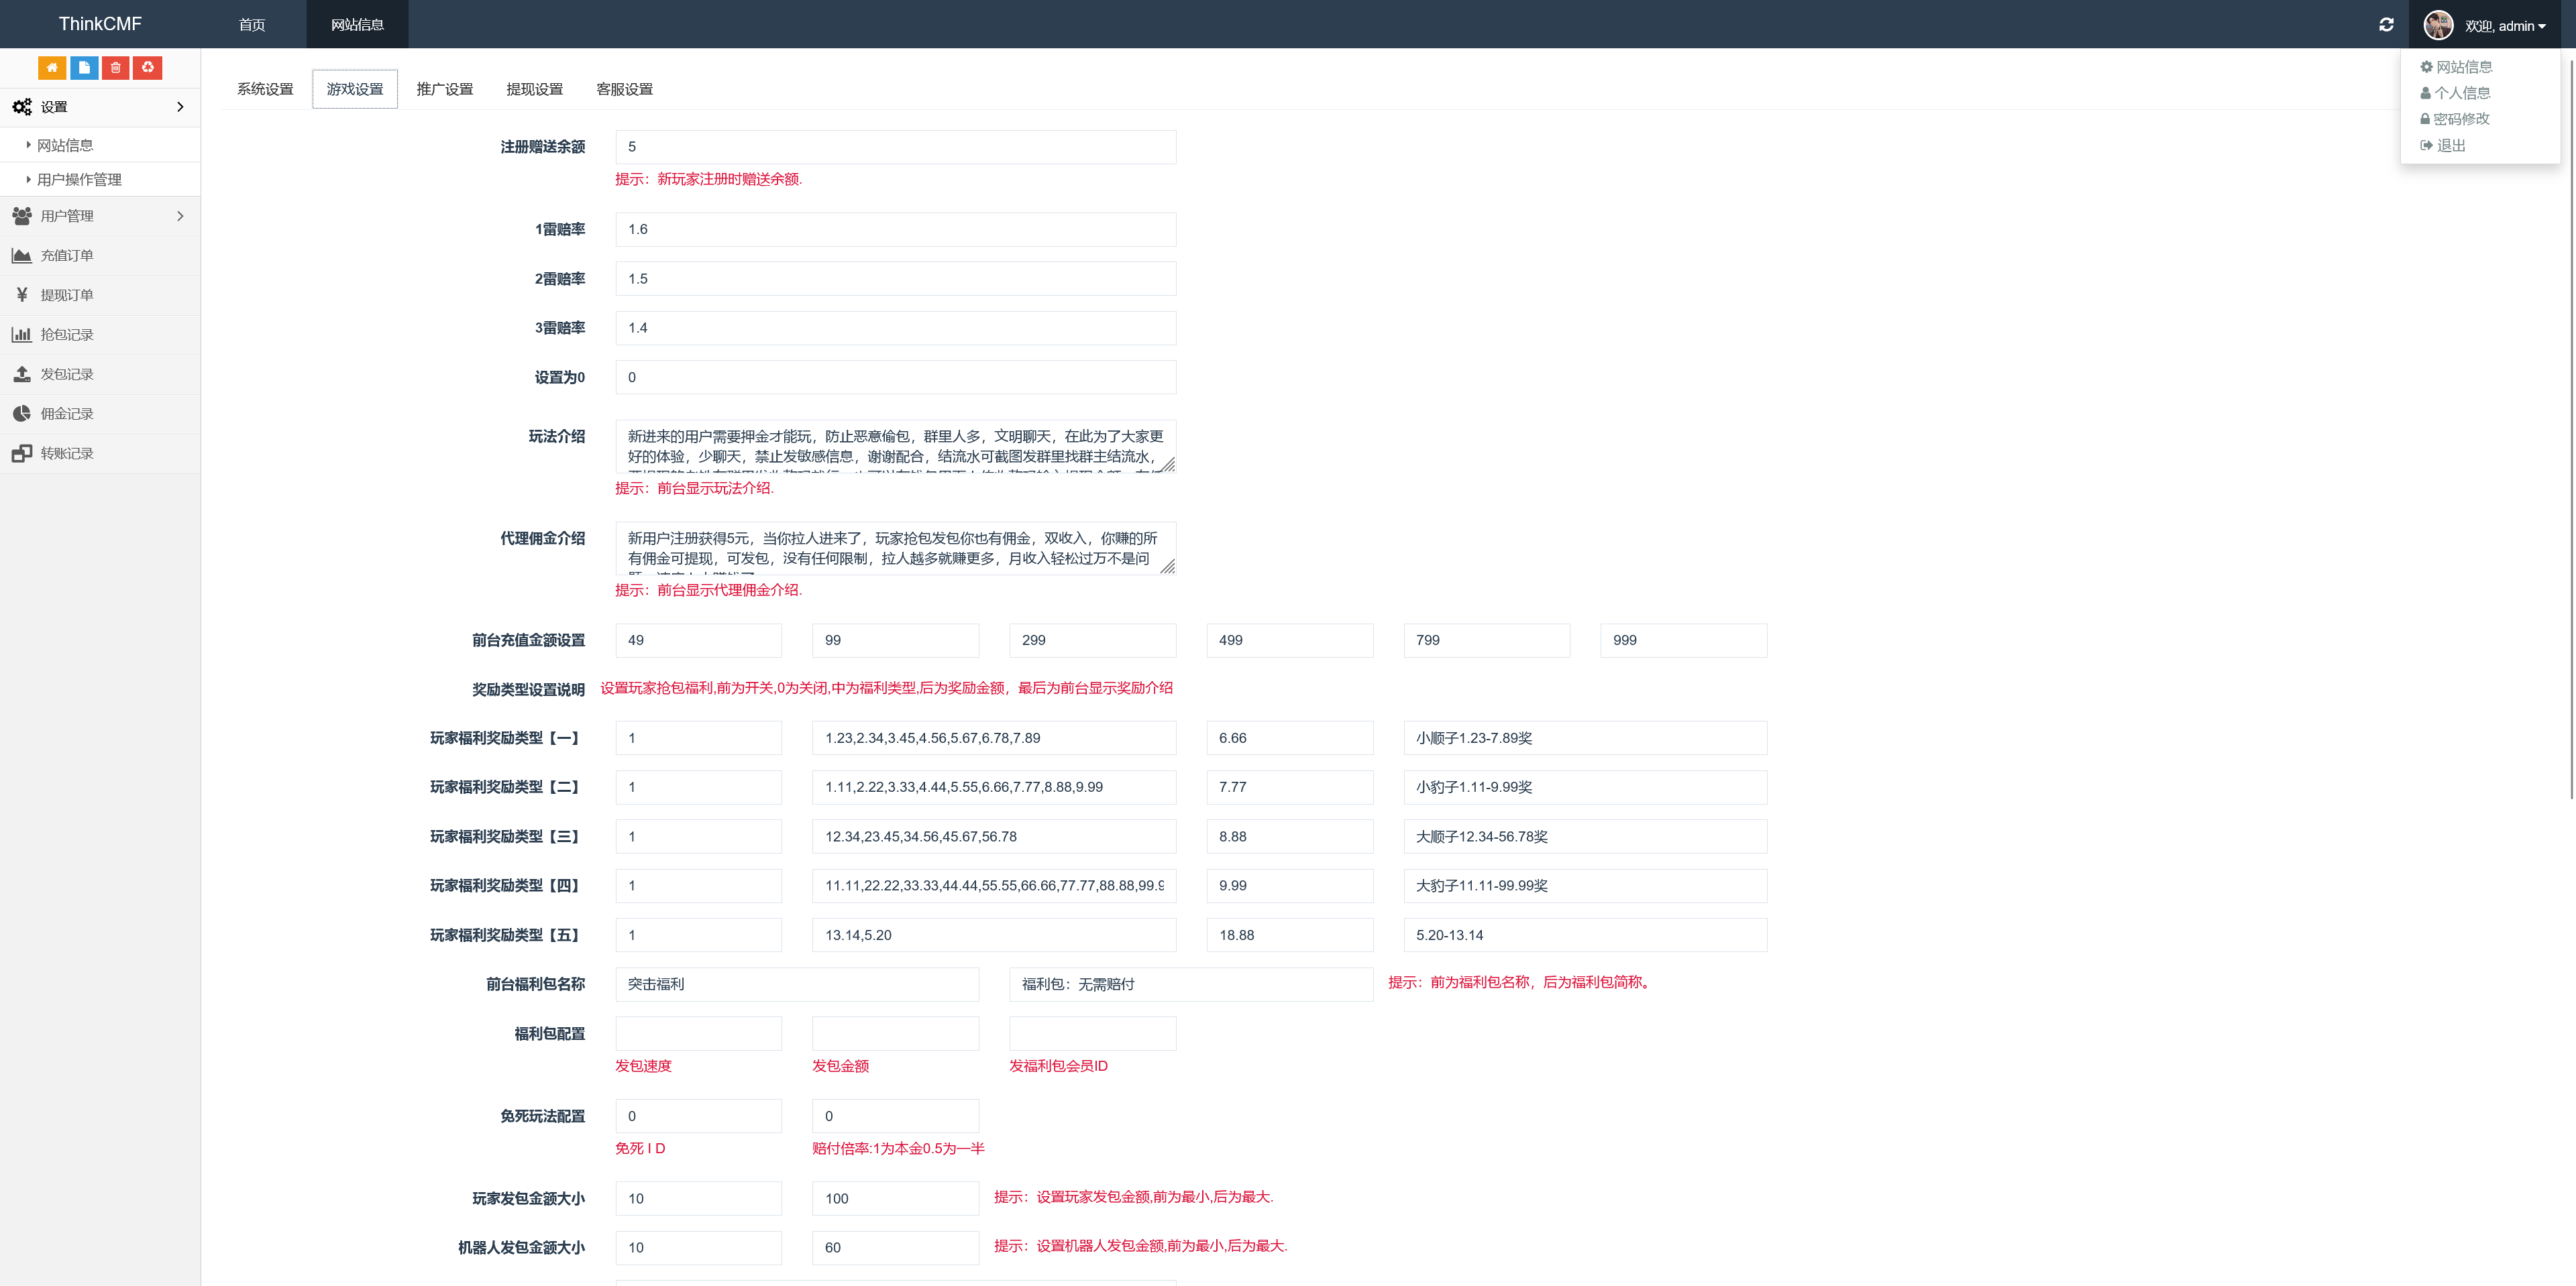Screen dimensions: 2576x1286
Task: Switch to the 提现设置 tab
Action: [534, 89]
